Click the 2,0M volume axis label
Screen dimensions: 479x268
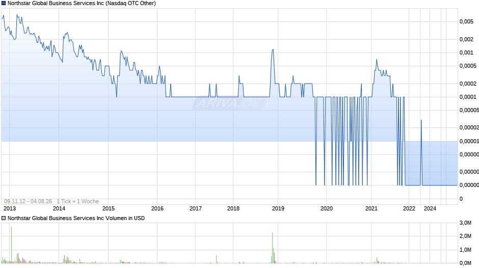coord(466,236)
